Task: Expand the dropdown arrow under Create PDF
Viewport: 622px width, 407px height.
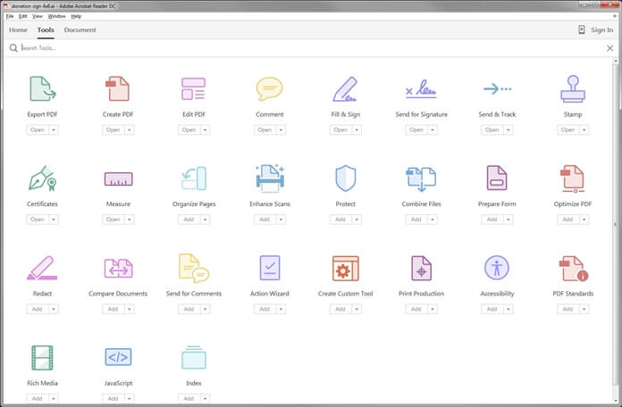Action: pyautogui.click(x=130, y=130)
